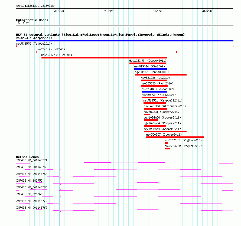Select the nsv821086 (Ju2010) label
The height and width of the screenshot is (226, 241).
155,78
